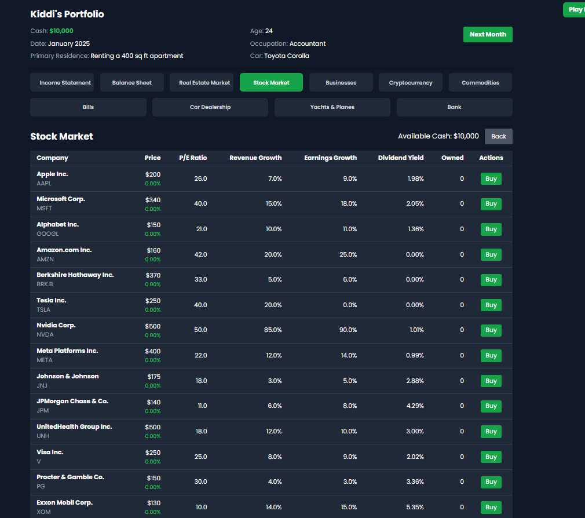
Task: Click the Kiddi's Portfolio heading
Action: (67, 14)
